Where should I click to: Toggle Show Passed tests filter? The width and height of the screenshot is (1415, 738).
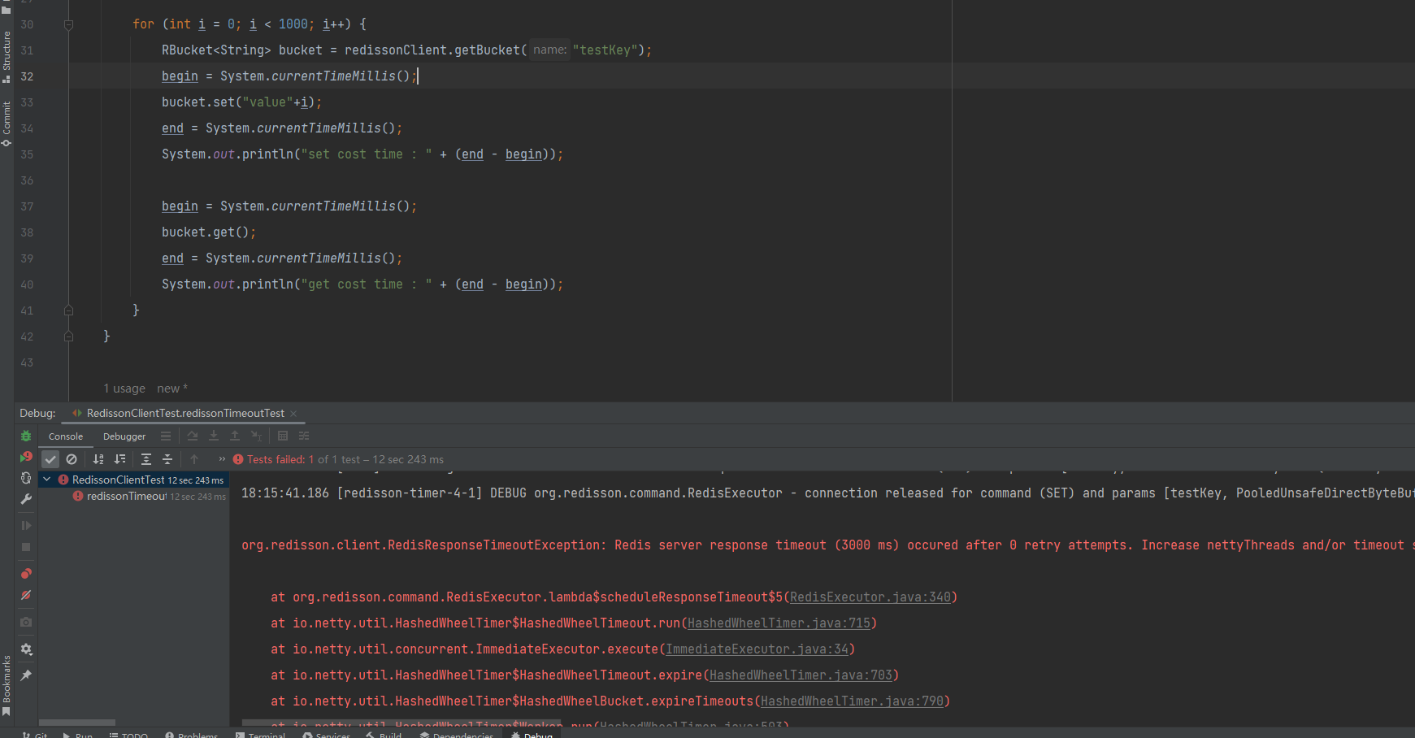[x=50, y=459]
